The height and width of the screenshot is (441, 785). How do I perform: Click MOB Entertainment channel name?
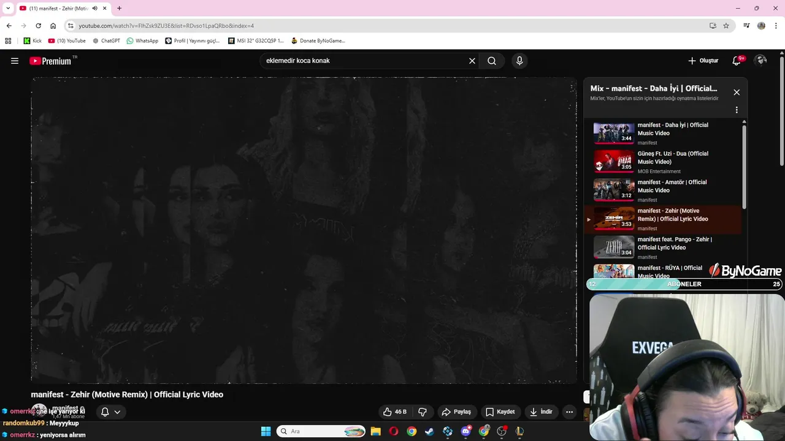pyautogui.click(x=659, y=171)
